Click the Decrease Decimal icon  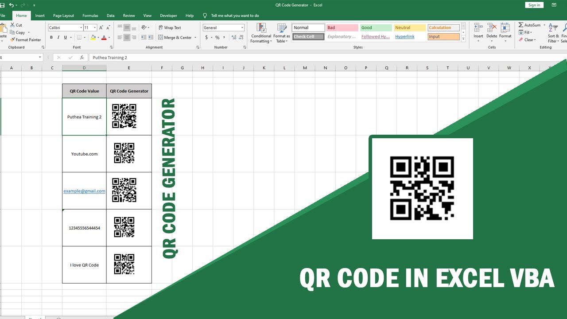pyautogui.click(x=241, y=38)
